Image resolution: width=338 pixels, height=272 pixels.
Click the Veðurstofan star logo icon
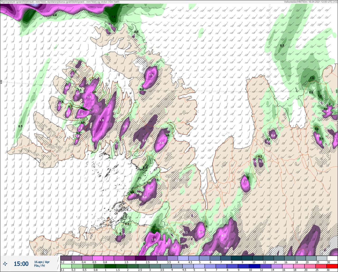pyautogui.click(x=5, y=264)
